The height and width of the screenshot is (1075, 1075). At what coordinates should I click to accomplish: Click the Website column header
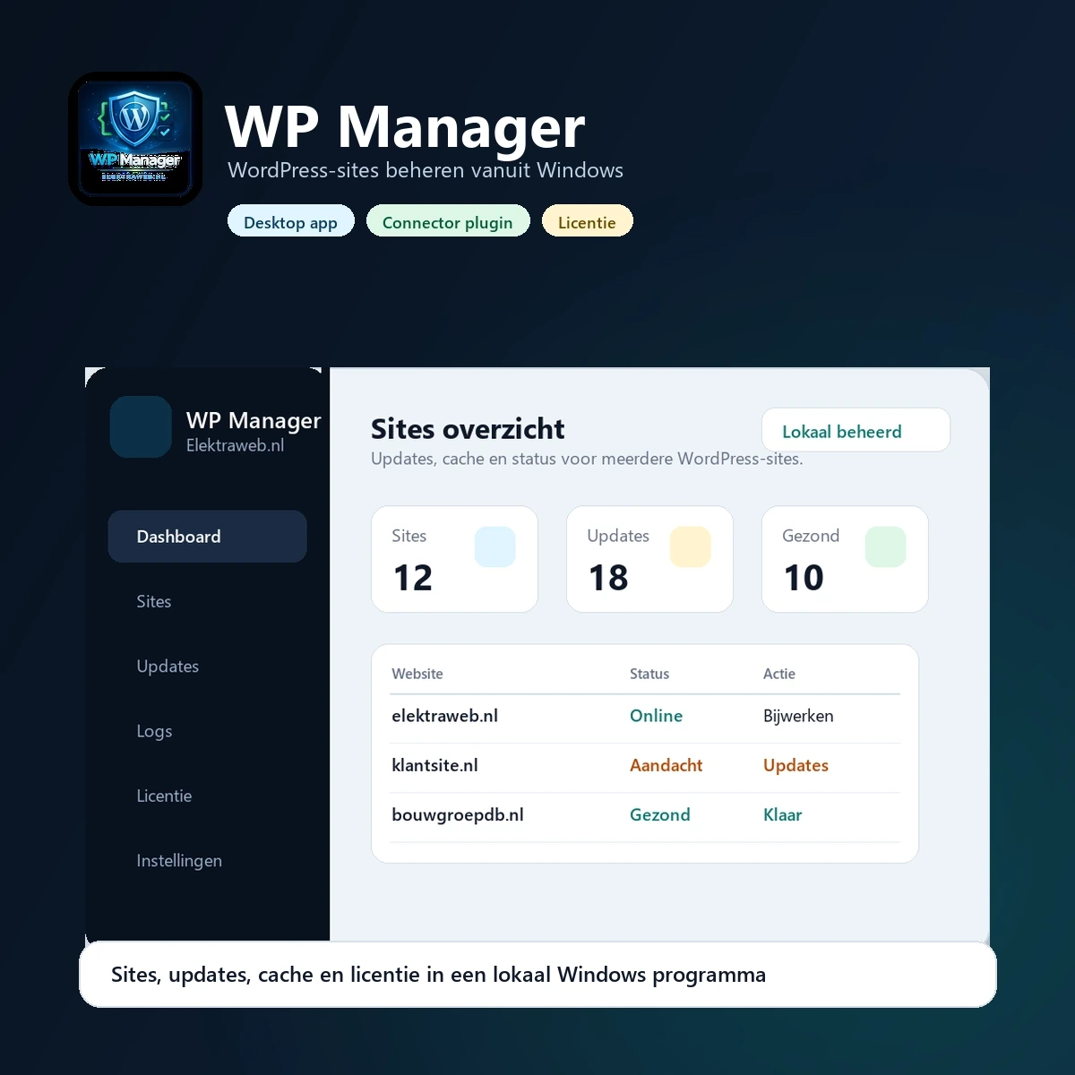pyautogui.click(x=417, y=674)
